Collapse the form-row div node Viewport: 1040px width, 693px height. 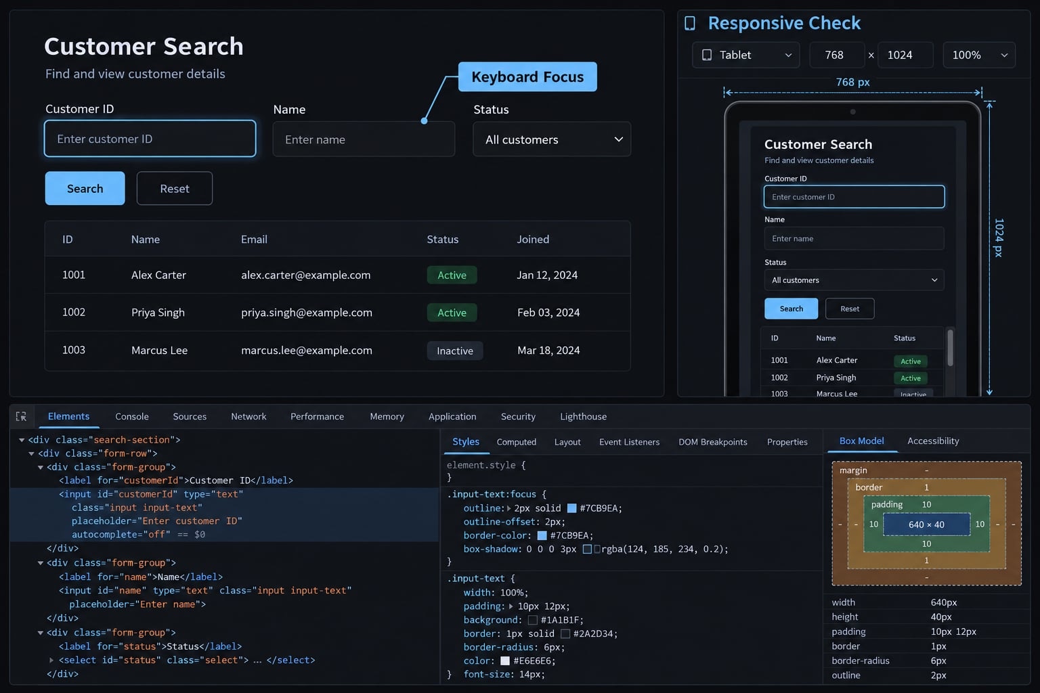click(x=31, y=453)
